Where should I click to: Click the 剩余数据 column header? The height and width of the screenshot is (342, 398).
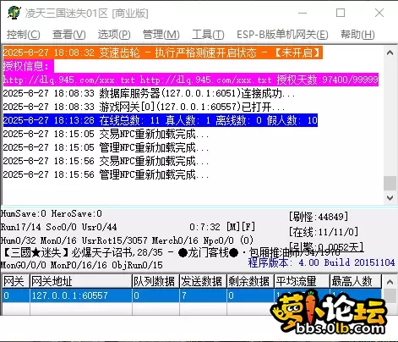click(x=250, y=281)
